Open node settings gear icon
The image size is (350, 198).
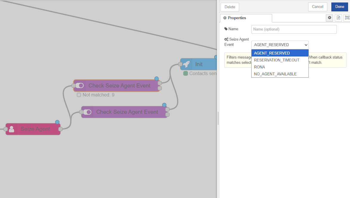(329, 18)
